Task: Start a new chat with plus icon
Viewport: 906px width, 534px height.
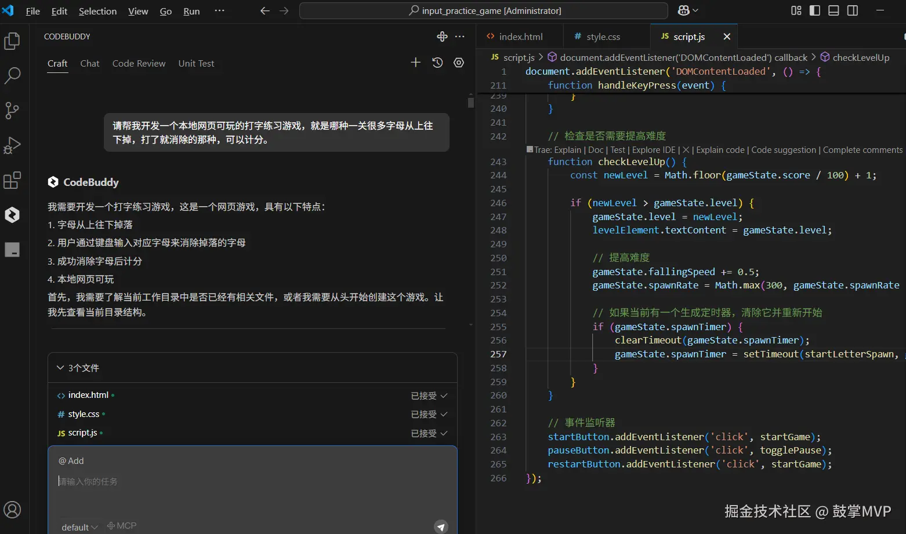Action: click(x=415, y=63)
